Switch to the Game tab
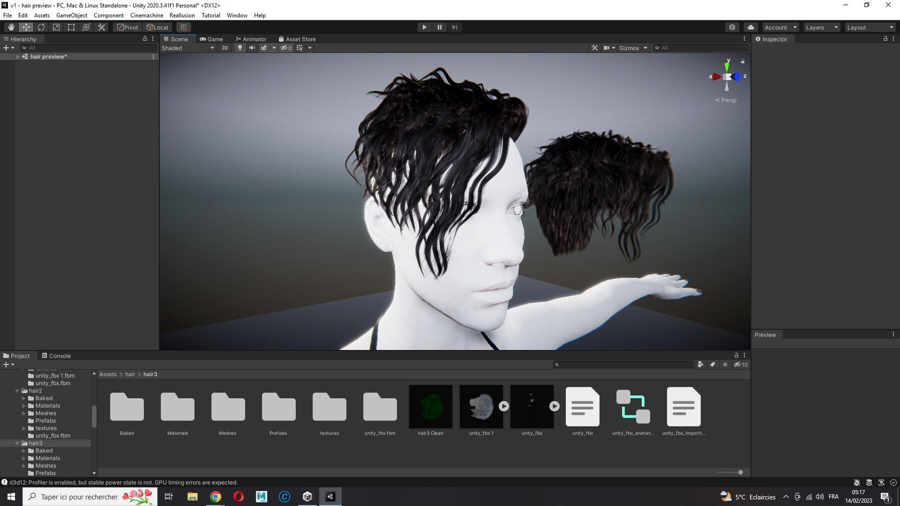The height and width of the screenshot is (506, 900). point(211,39)
